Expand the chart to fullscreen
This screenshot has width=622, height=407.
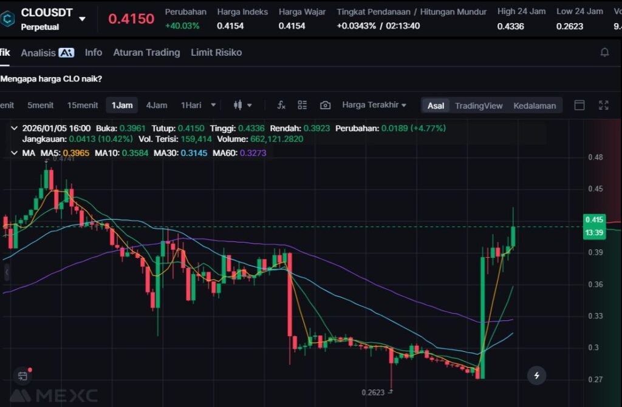603,105
